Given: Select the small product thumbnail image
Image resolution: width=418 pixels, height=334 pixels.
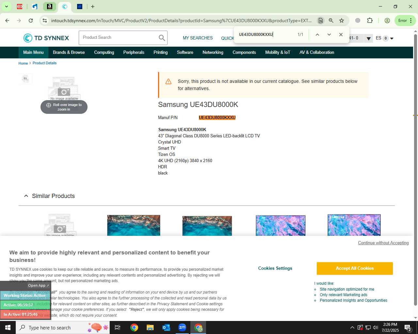Looking at the screenshot, I should pos(25,79).
